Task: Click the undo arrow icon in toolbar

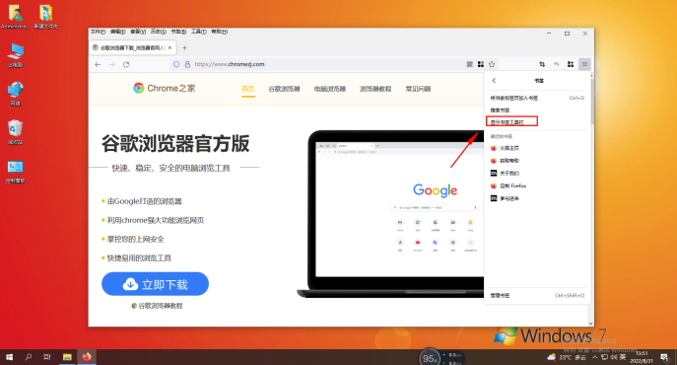Action: tap(556, 64)
